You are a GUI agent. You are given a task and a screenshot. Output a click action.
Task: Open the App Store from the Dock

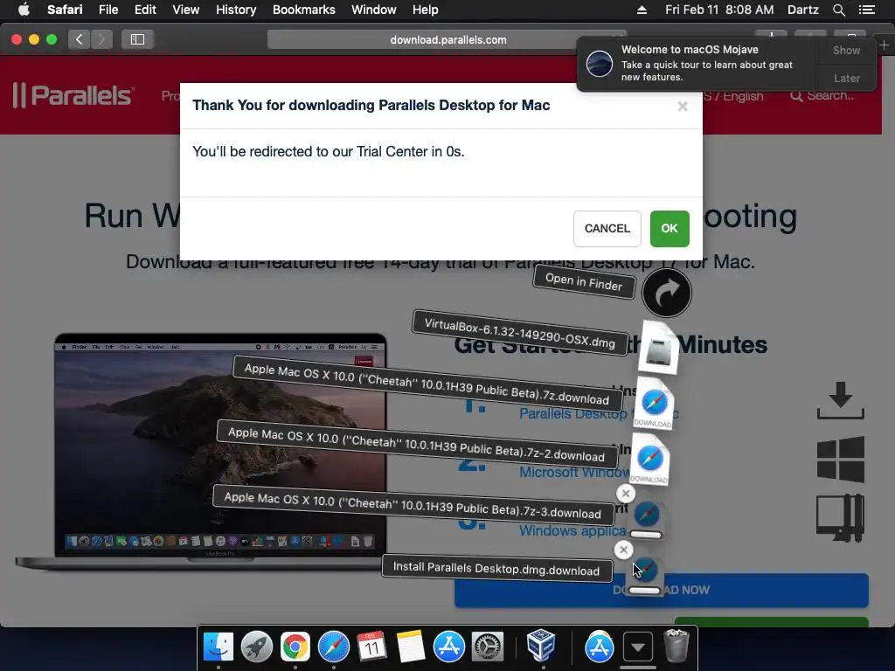(x=448, y=647)
